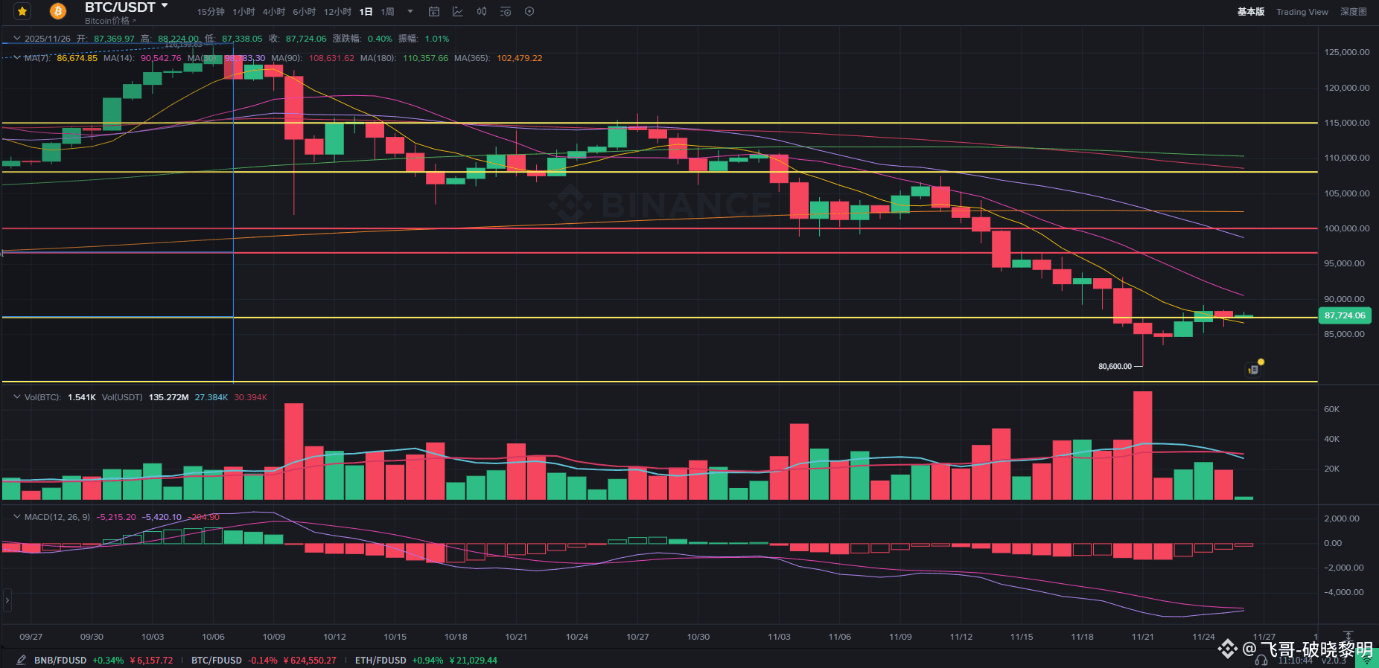The width and height of the screenshot is (1379, 668).
Task: Open the hexagon chart settings icon
Action: pyautogui.click(x=529, y=11)
